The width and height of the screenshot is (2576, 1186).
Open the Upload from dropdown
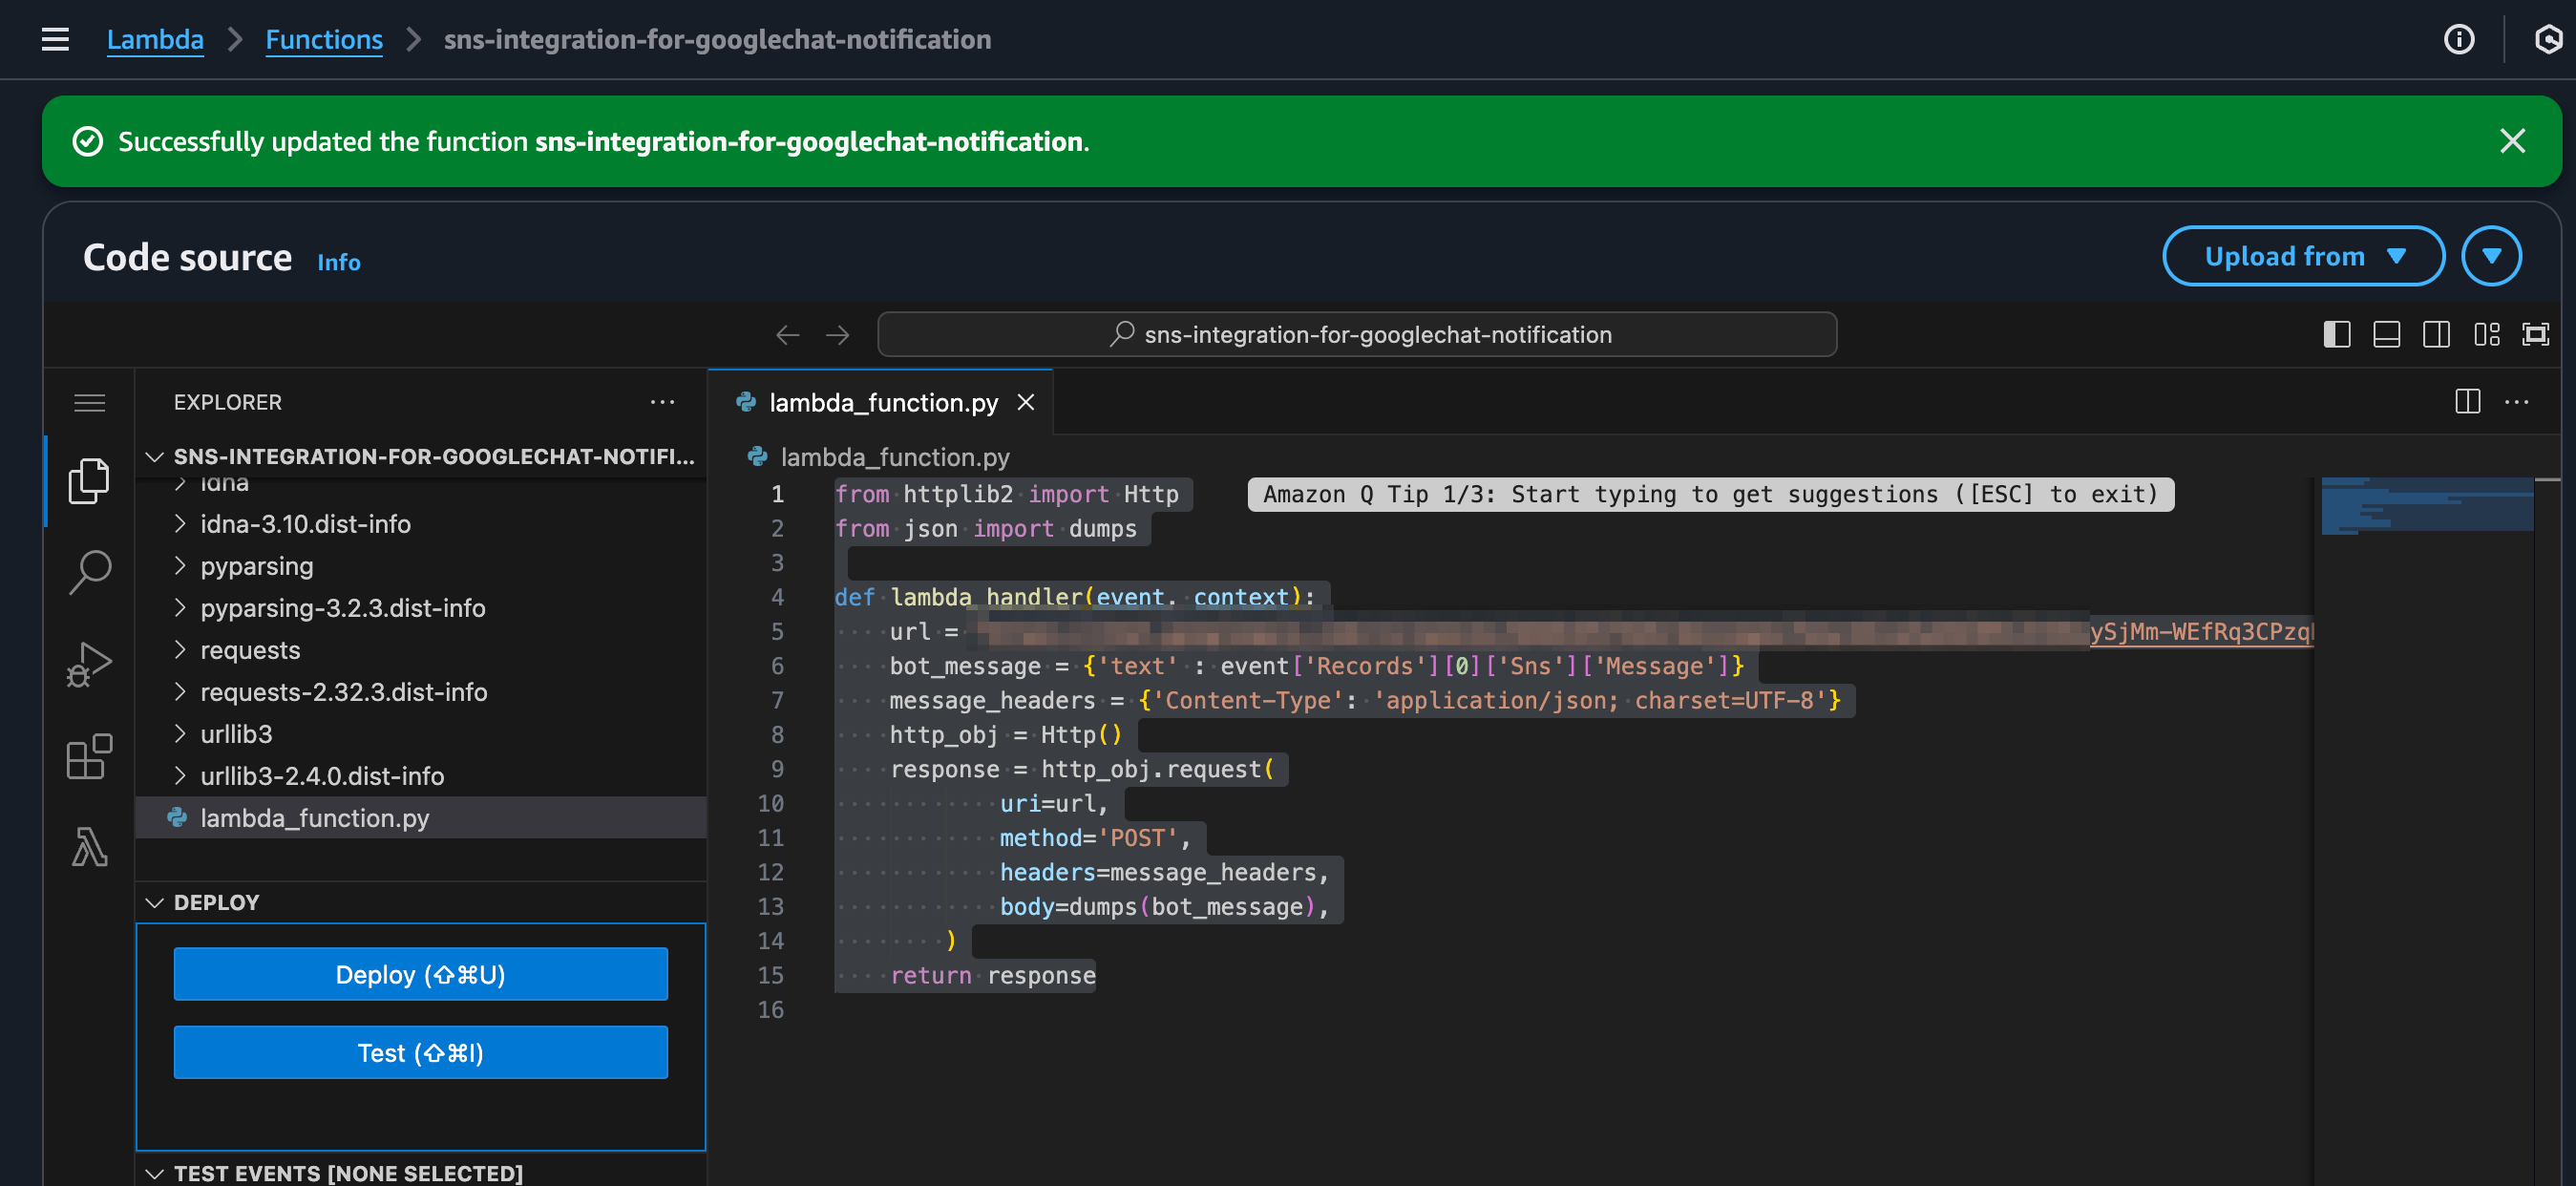pos(2303,256)
